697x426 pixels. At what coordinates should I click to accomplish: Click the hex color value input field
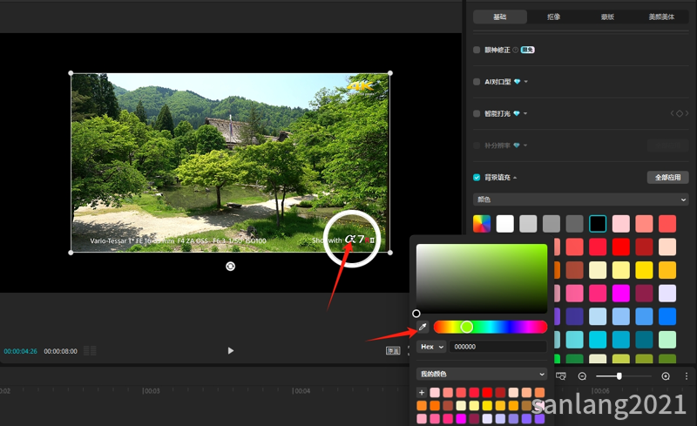497,347
